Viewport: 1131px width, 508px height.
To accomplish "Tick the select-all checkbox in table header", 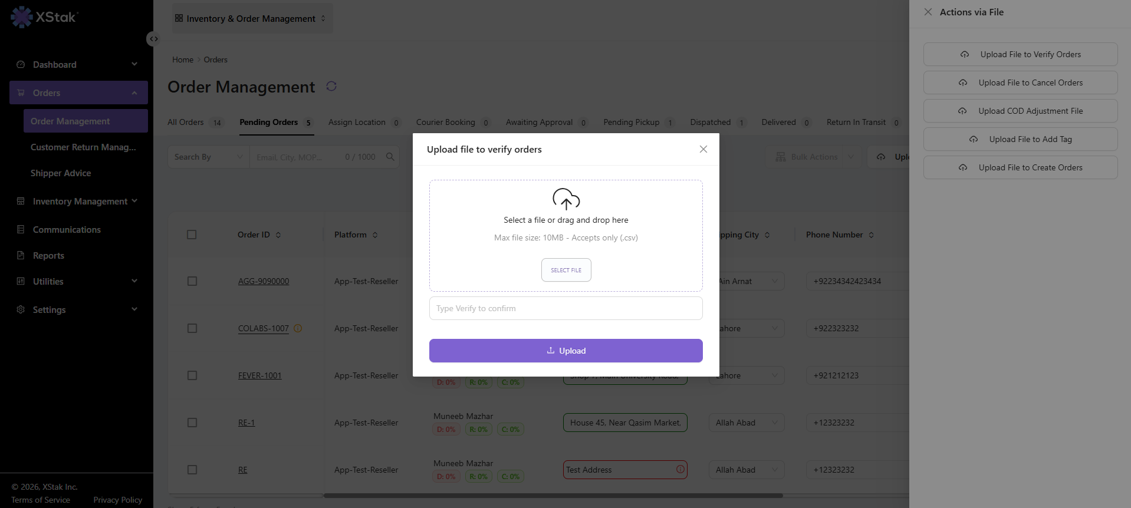I will click(192, 235).
